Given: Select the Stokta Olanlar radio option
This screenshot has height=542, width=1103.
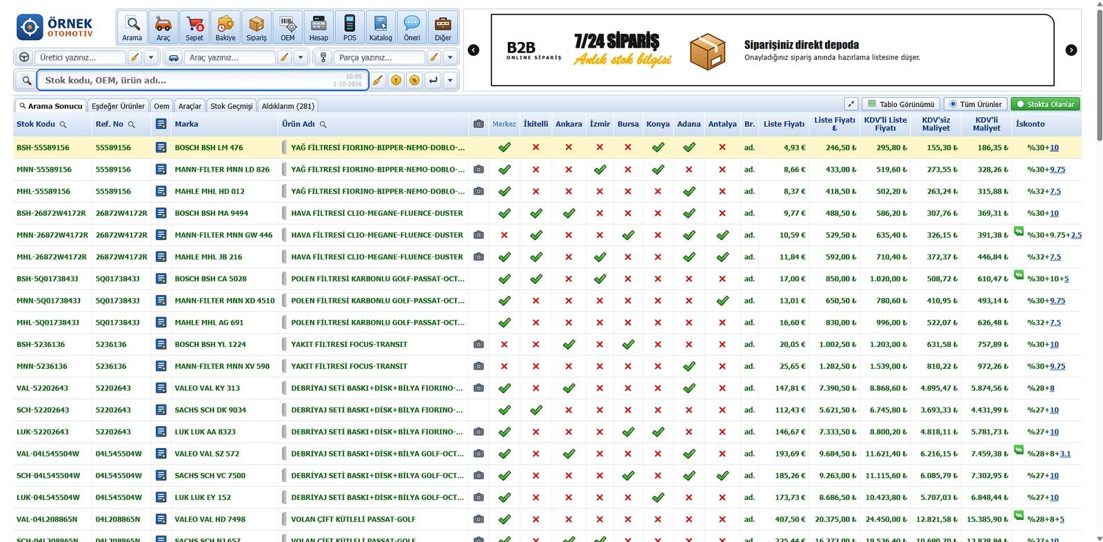Looking at the screenshot, I should pos(1045,104).
